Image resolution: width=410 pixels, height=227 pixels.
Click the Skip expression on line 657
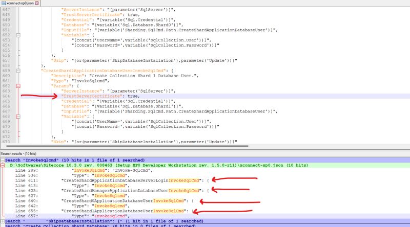(154, 60)
